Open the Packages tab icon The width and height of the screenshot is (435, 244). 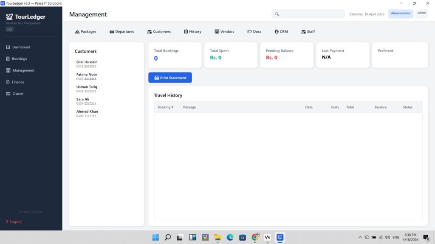[x=77, y=32]
